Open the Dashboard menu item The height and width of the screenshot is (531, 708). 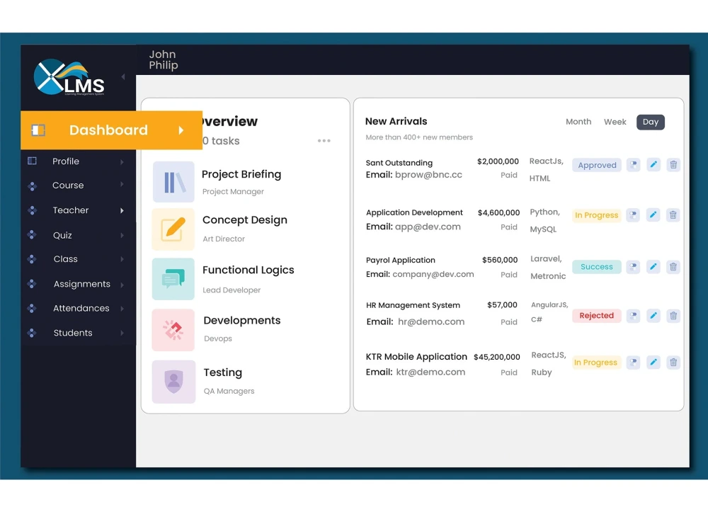click(x=108, y=130)
